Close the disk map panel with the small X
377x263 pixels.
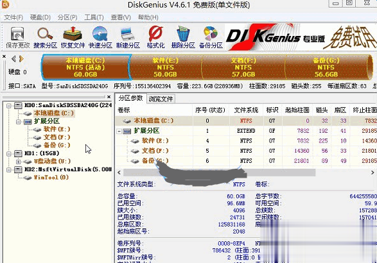[4, 56]
